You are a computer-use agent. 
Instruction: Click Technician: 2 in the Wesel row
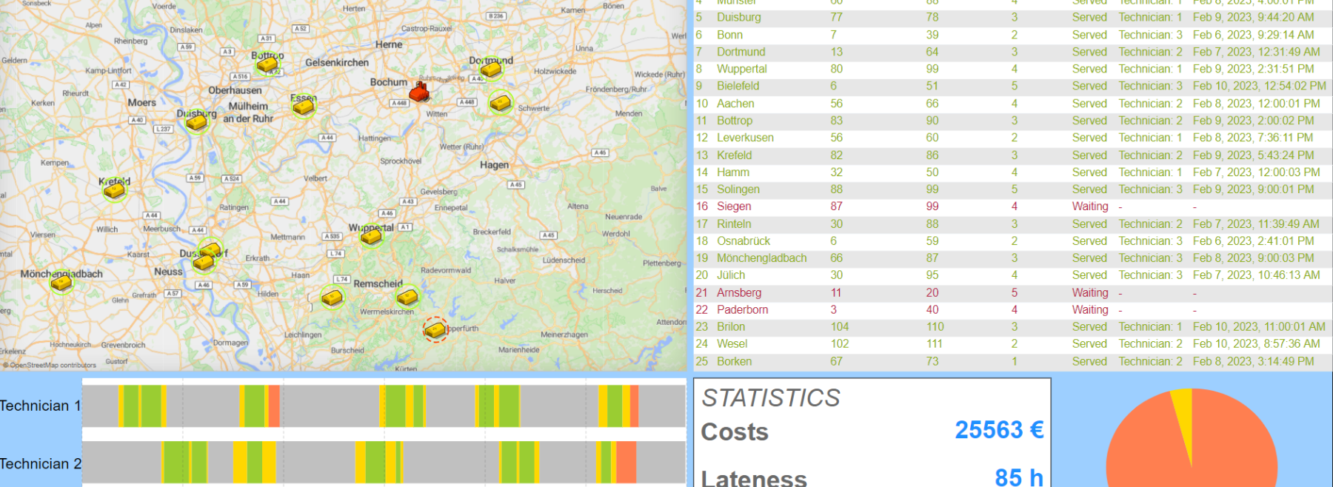tap(1151, 344)
